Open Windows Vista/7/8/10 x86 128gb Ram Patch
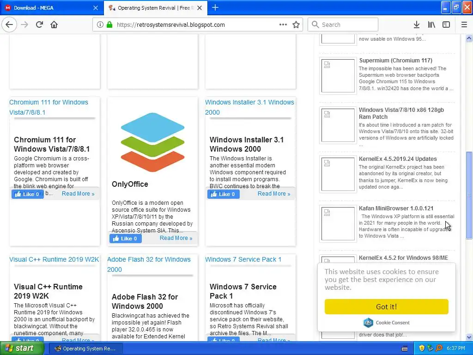The height and width of the screenshot is (355, 473). click(401, 113)
